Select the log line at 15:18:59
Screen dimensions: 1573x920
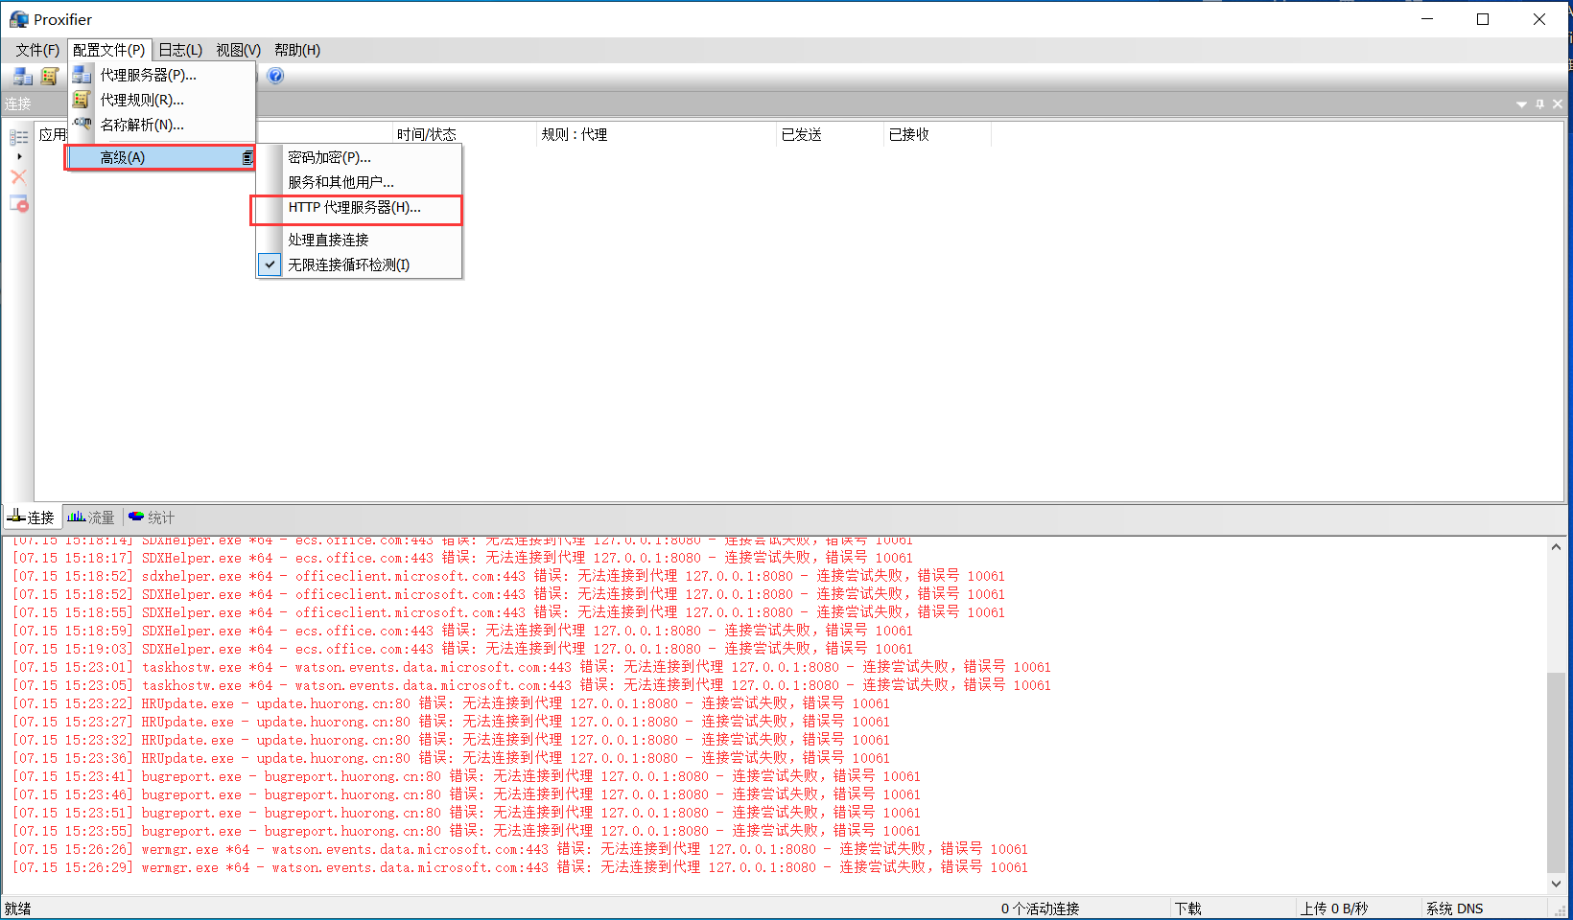(462, 631)
